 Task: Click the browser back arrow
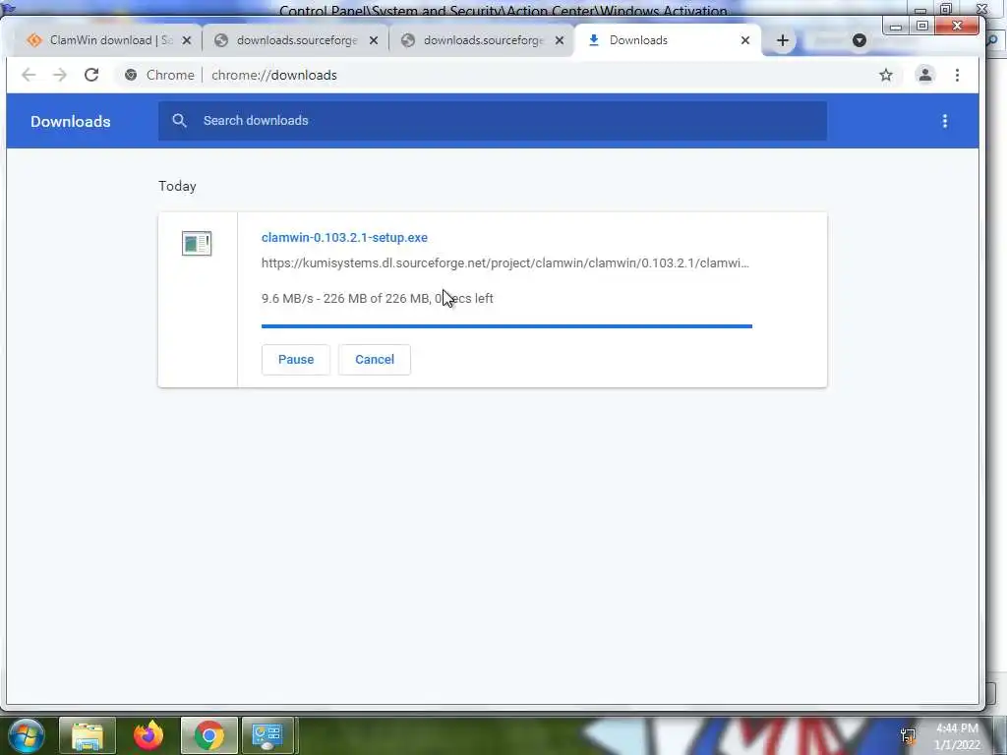[x=29, y=75]
